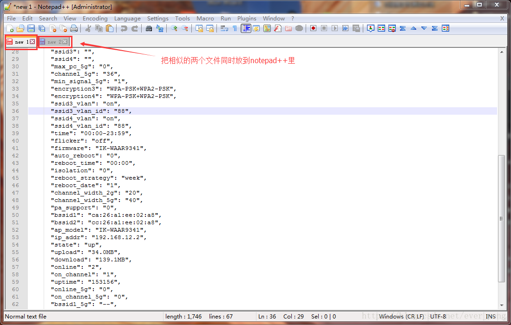Print the document with printer icon

pos(74,28)
